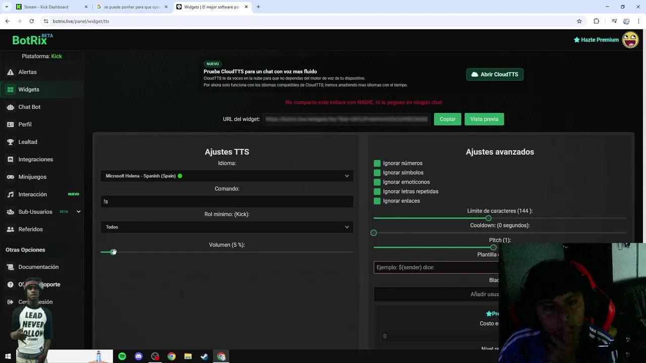The width and height of the screenshot is (646, 363).
Task: Open the Alertas menu item
Action: [27, 72]
